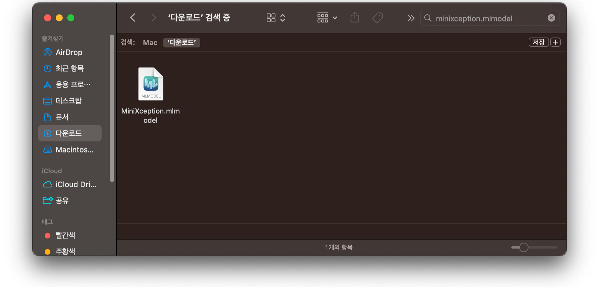
Task: Open iCloud Drive in the sidebar
Action: [70, 184]
